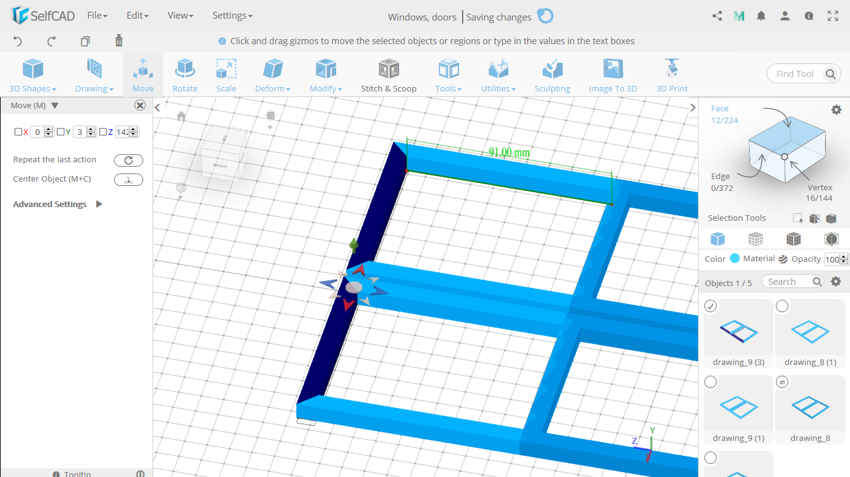The width and height of the screenshot is (850, 477).
Task: Open Move (M) panel dropdown arrow
Action: 55,106
